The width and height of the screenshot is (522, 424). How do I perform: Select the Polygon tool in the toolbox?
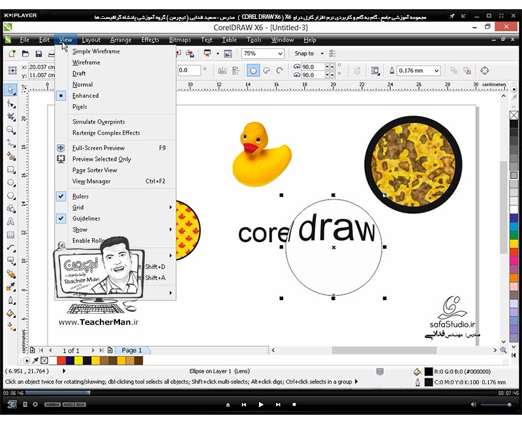tap(11, 196)
